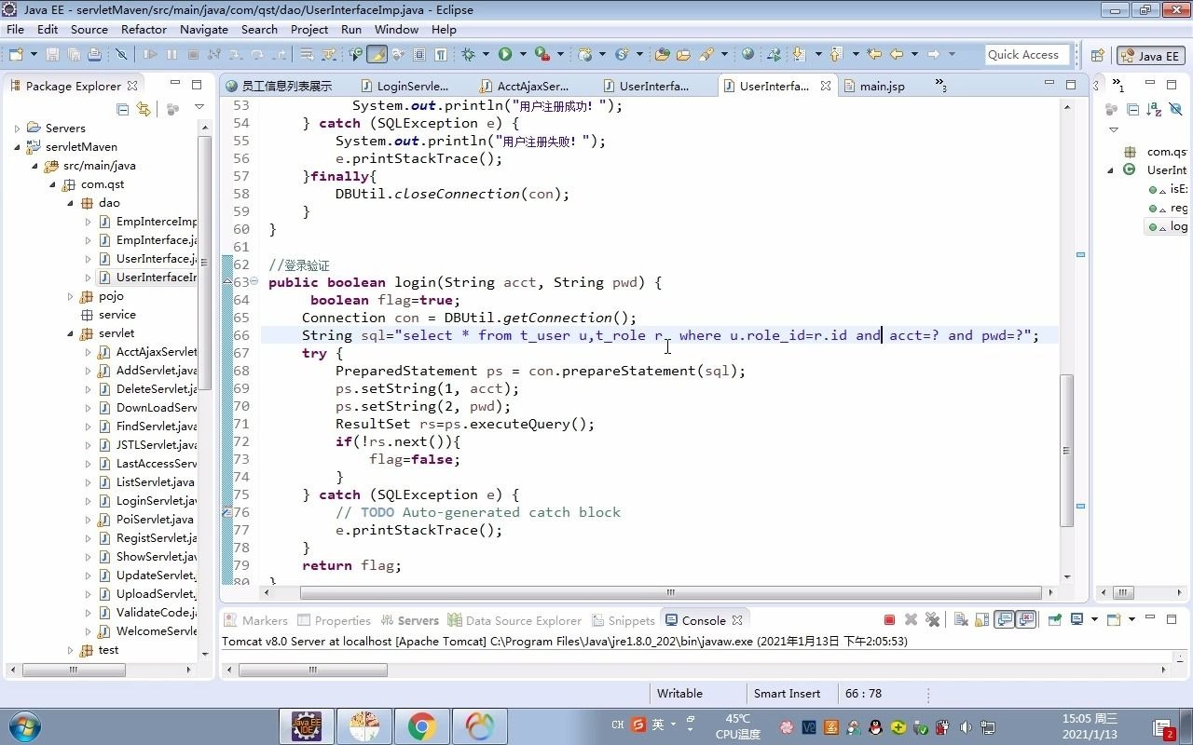Open the Run dropdown arrow
This screenshot has height=745, width=1193.
click(523, 55)
